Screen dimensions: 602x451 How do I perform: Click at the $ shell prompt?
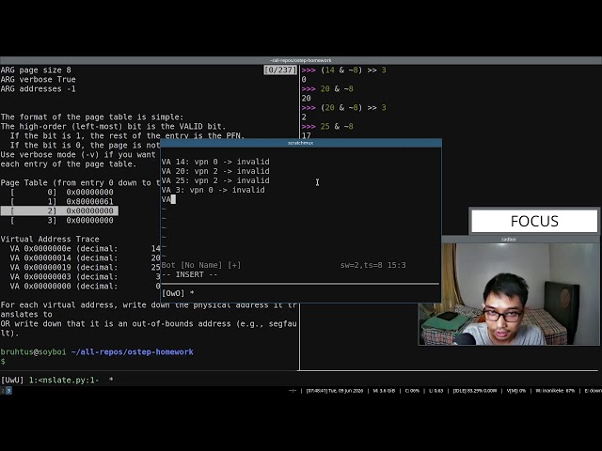click(3, 361)
